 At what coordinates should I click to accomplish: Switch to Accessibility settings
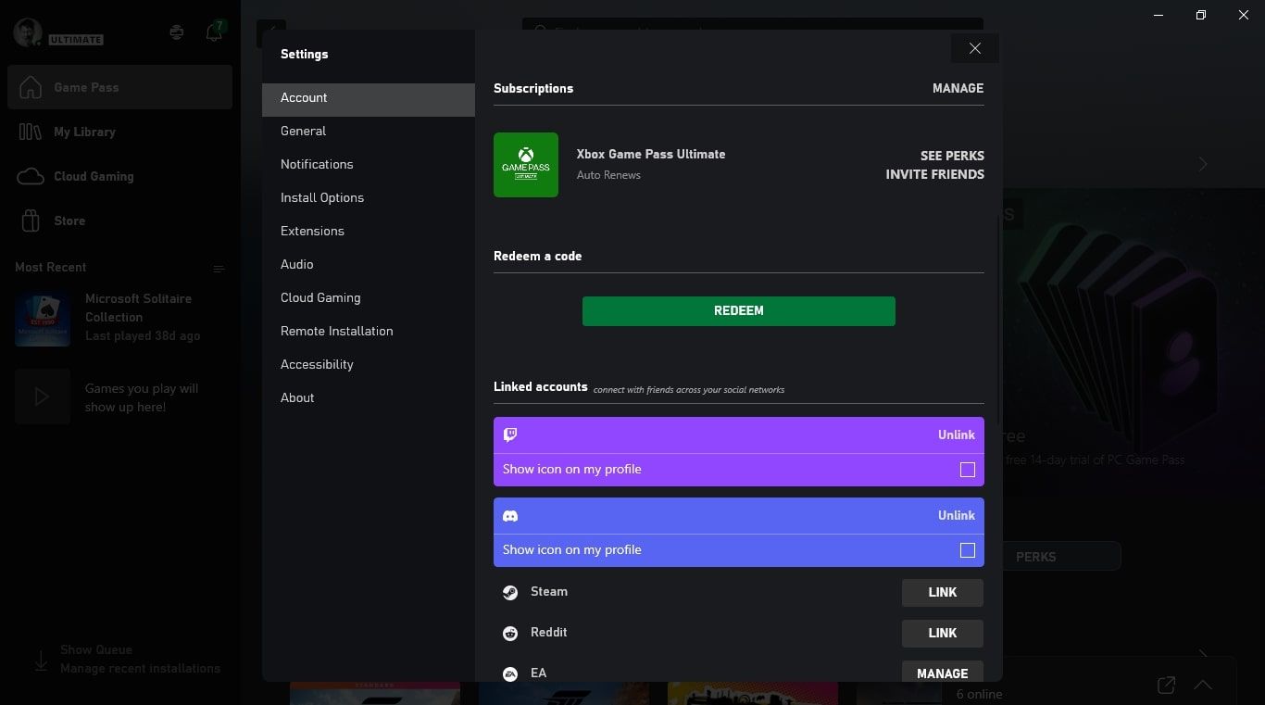click(x=317, y=364)
